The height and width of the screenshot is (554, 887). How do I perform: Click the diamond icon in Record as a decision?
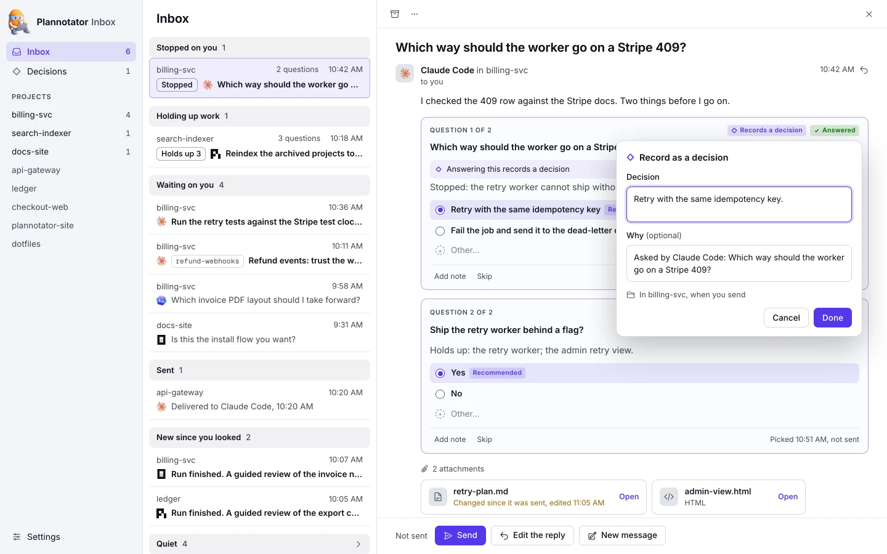tap(631, 158)
